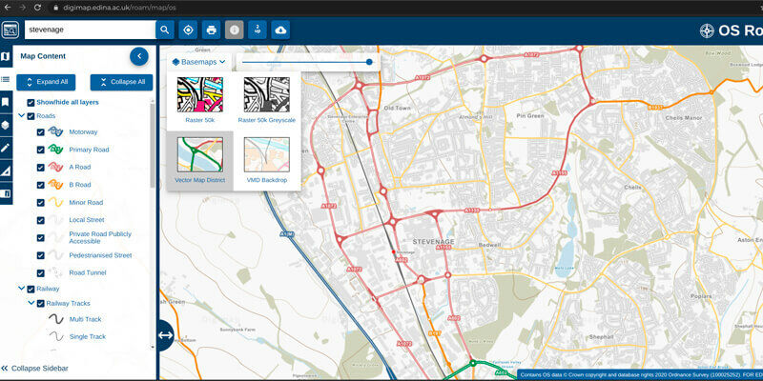The image size is (763, 381).
Task: Uncheck the B Road checkbox
Action: 41,185
